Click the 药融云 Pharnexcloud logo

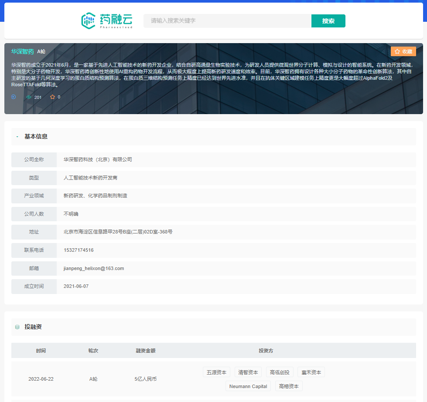107,20
